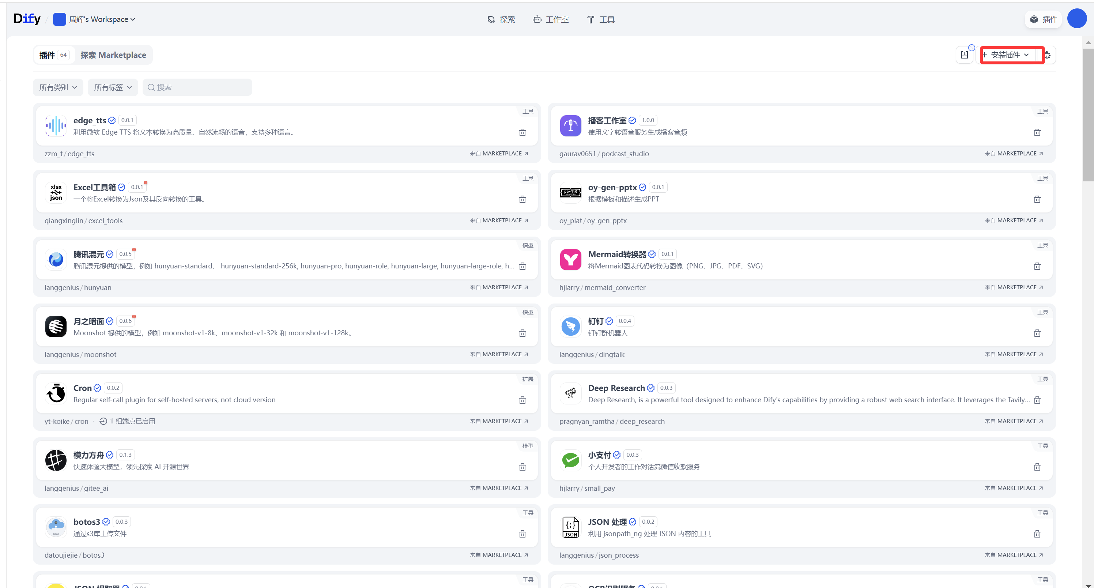Switch to 探索 Marketplace tab

(113, 55)
